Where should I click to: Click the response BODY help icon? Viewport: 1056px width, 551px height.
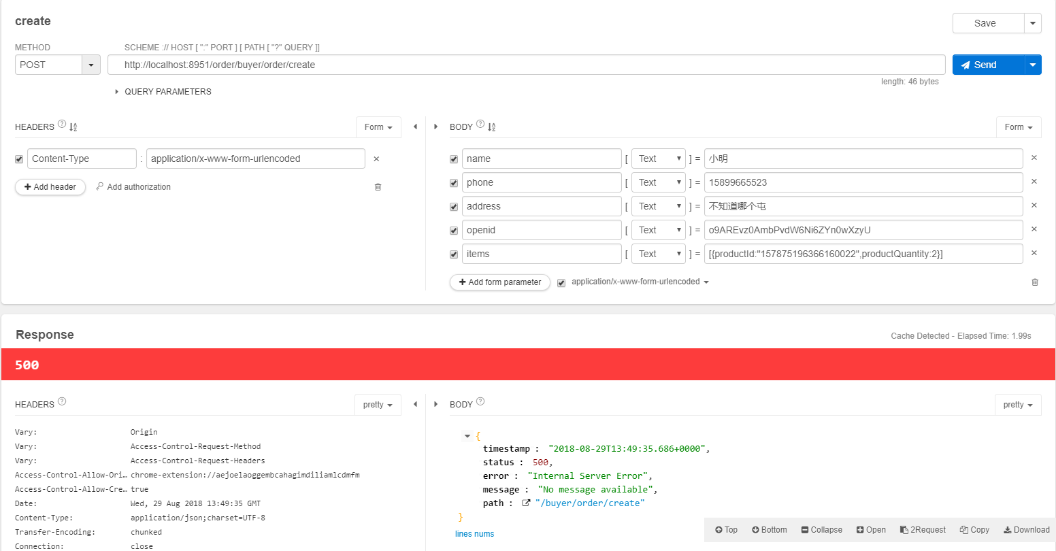coord(480,401)
